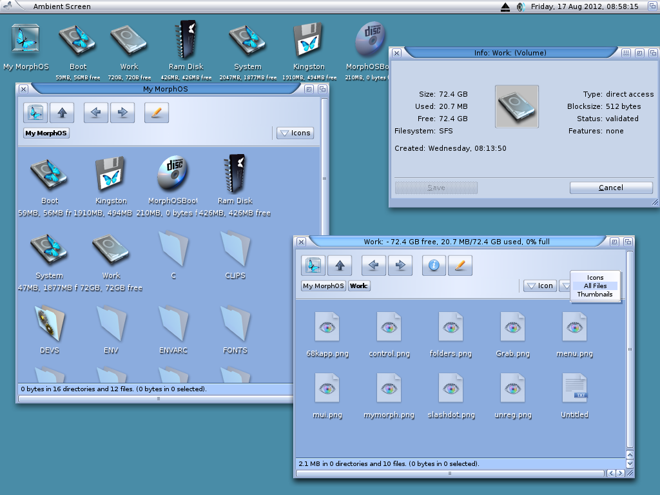
Task: Select the menu.png file
Action: pos(574,327)
